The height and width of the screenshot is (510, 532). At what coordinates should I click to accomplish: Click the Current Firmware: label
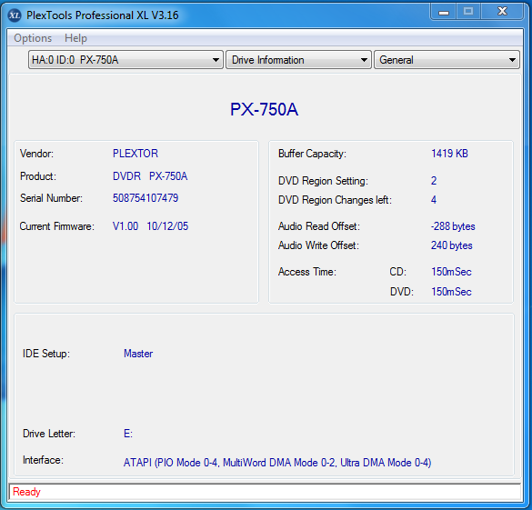pos(57,226)
